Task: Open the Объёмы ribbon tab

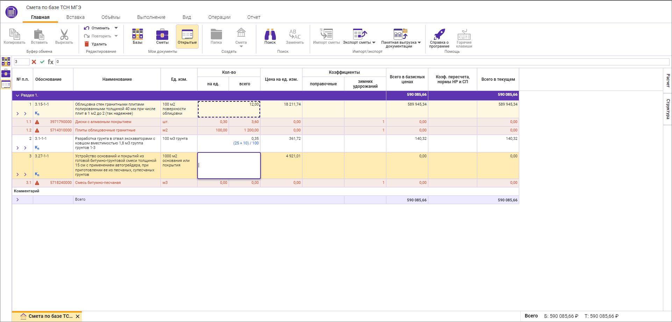Action: tap(111, 17)
